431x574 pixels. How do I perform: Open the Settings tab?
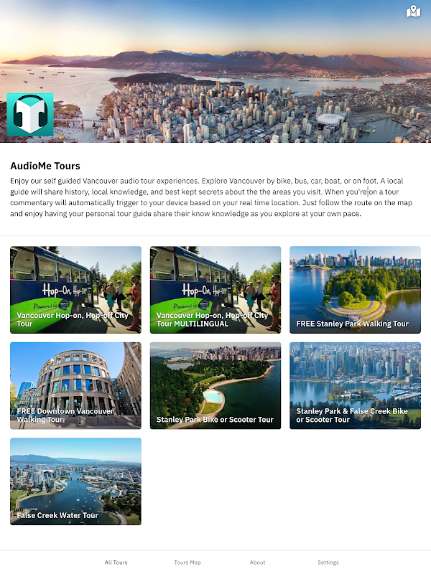coord(328,563)
